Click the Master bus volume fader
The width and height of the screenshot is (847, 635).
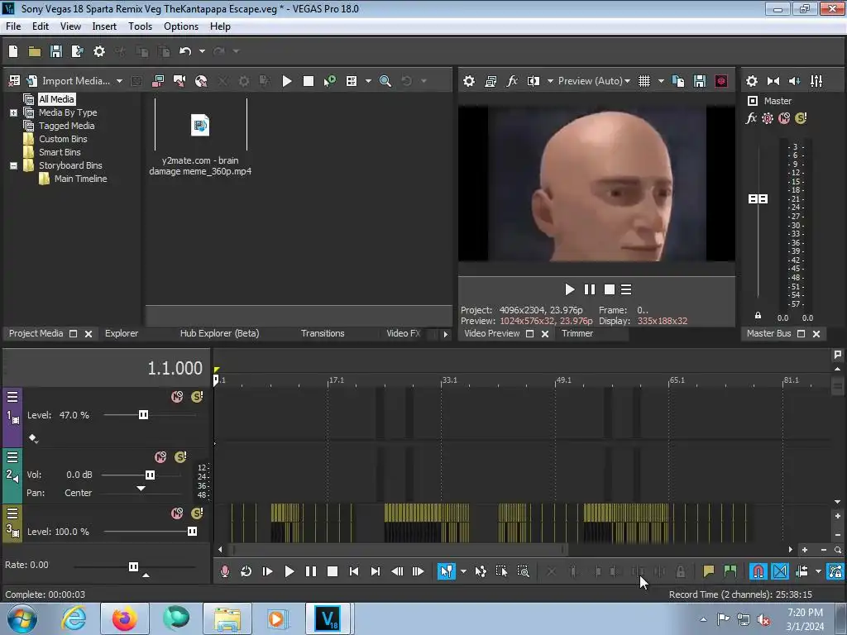758,199
